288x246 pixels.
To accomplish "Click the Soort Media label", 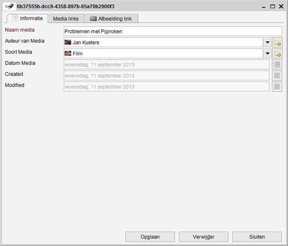I will click(19, 52).
